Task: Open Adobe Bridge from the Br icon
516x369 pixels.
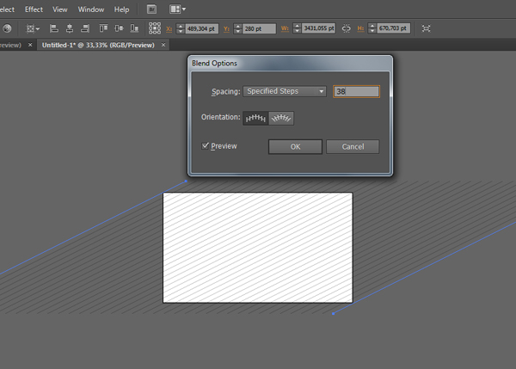Action: click(x=152, y=9)
